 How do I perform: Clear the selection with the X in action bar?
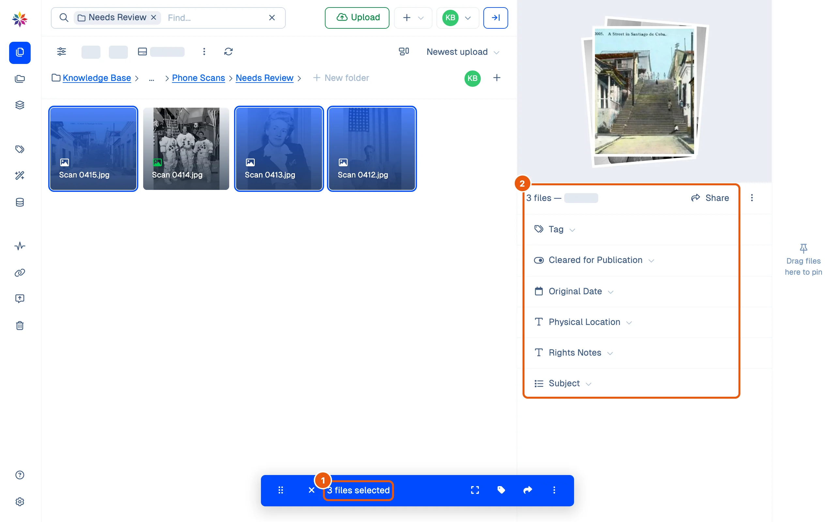point(311,490)
